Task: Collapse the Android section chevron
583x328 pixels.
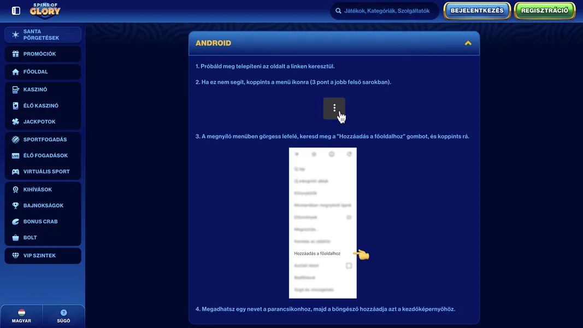Action: (468, 43)
